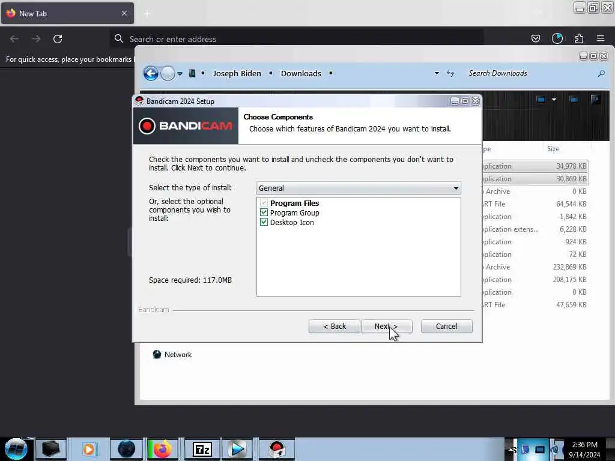615x461 pixels.
Task: Click Next in Bandicam setup
Action: point(386,326)
